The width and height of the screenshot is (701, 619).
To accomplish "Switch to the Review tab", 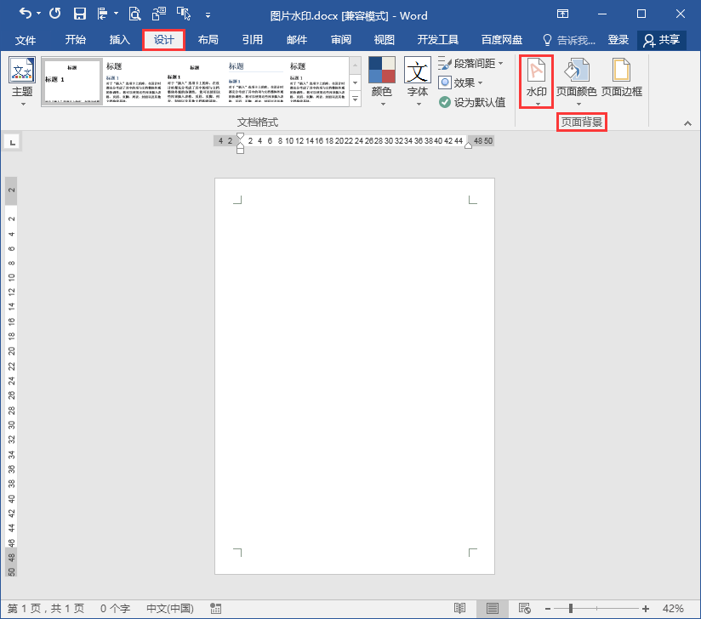I will [x=340, y=40].
